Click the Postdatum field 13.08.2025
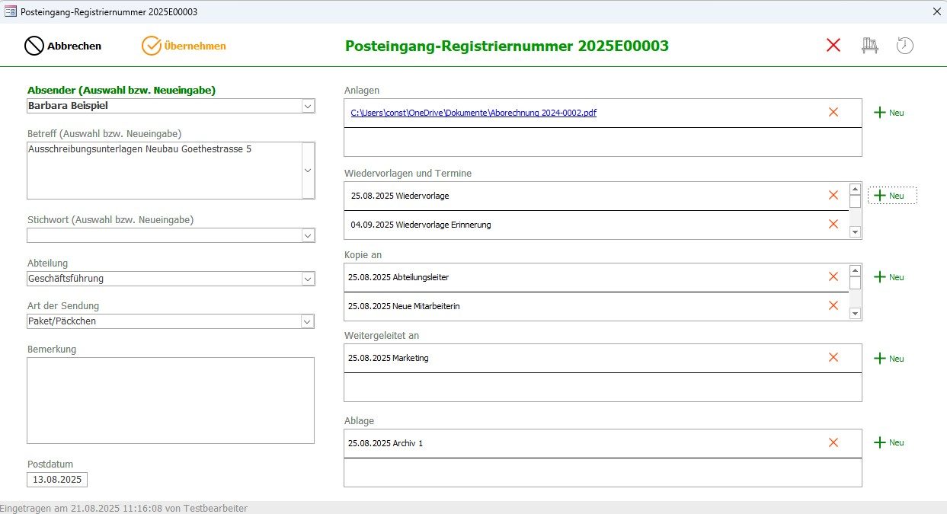This screenshot has height=514, width=947. (57, 480)
